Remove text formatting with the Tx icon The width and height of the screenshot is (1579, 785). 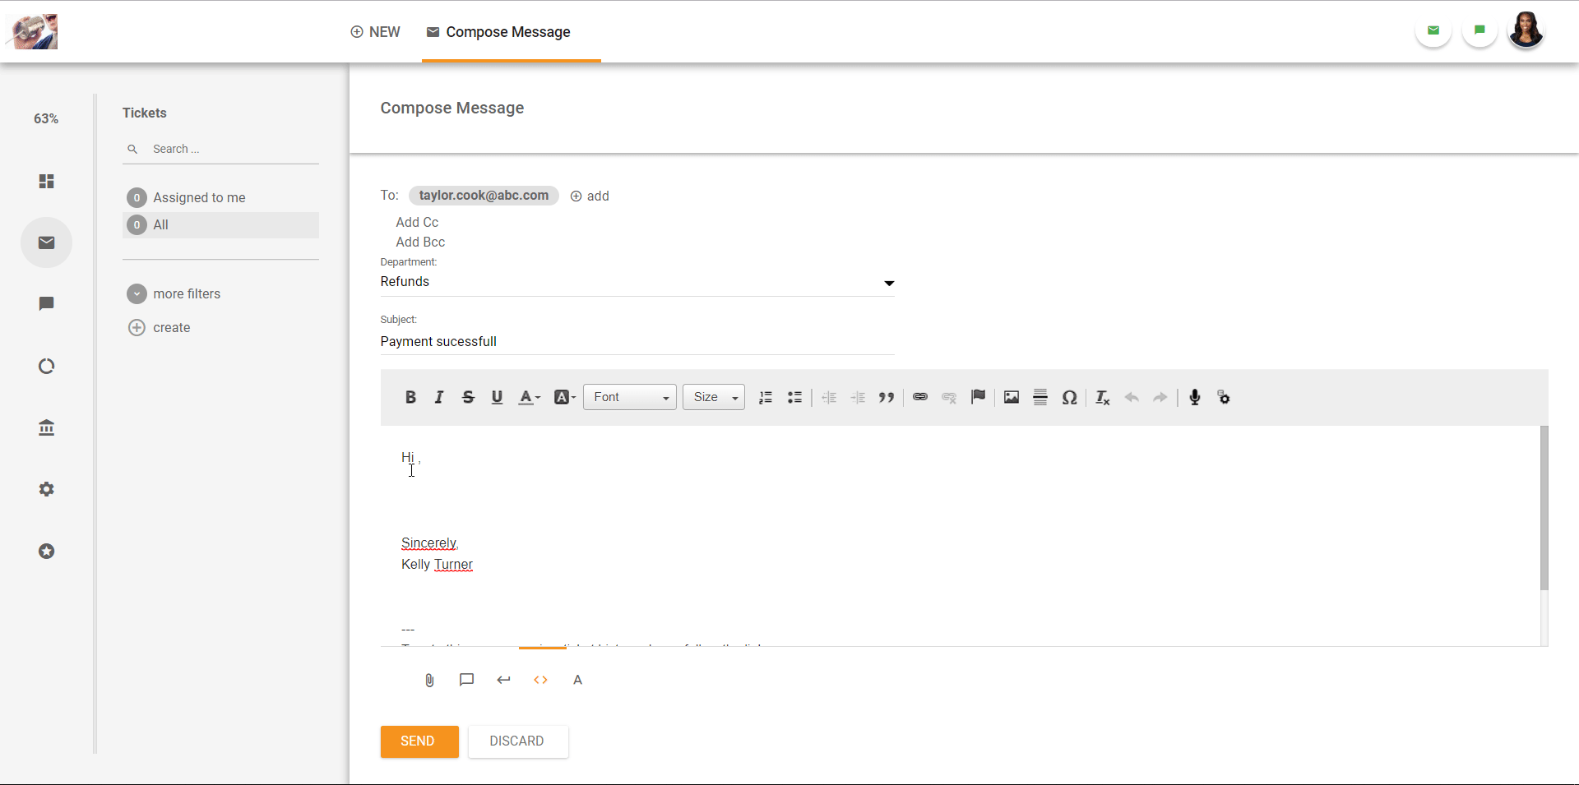click(1102, 397)
